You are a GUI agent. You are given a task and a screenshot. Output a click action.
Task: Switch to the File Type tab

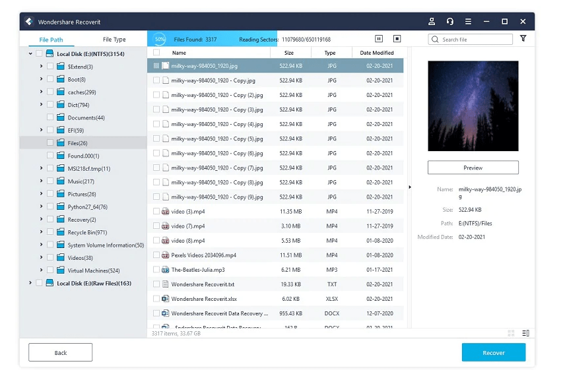coord(114,40)
